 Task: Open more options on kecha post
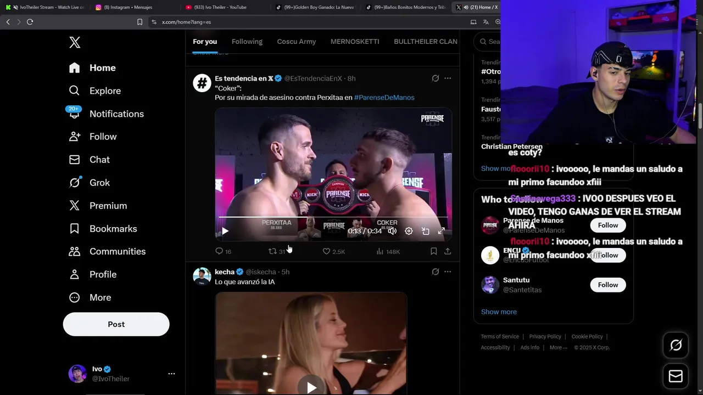448,272
